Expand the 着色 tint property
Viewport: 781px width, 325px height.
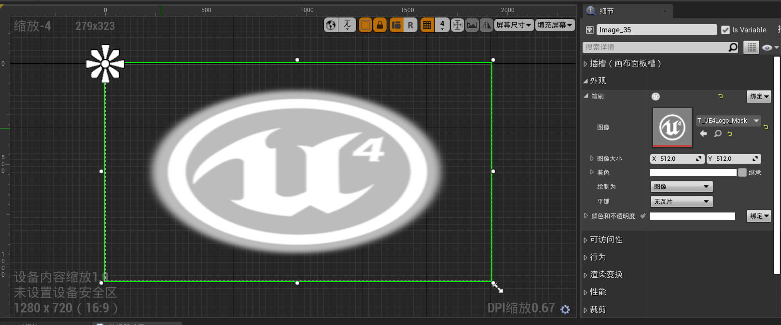tap(592, 172)
